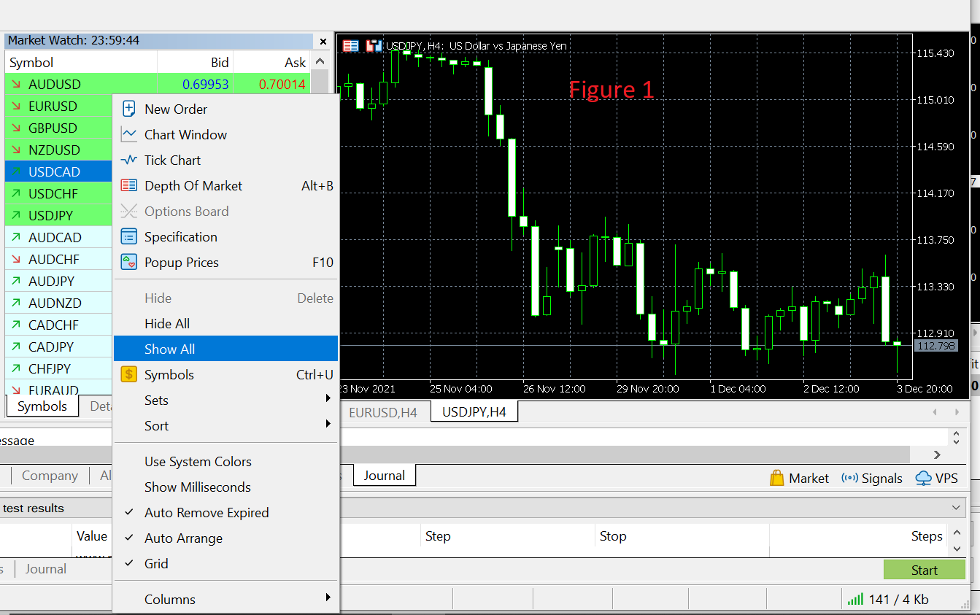Viewport: 980px width, 615px height.
Task: Open Signals link in the toolbox
Action: tap(872, 479)
